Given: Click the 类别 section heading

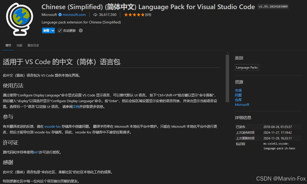Looking at the screenshot, I should (239, 58).
